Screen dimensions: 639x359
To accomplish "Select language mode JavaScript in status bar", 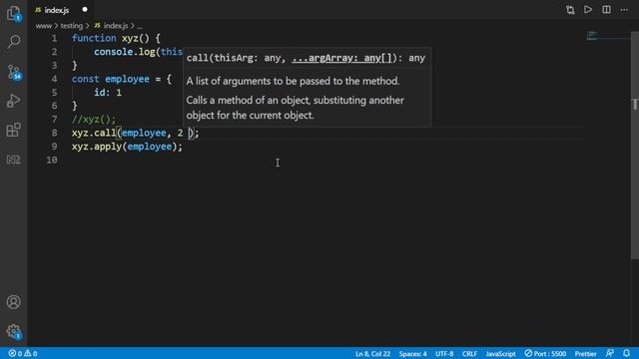I will 500,354.
